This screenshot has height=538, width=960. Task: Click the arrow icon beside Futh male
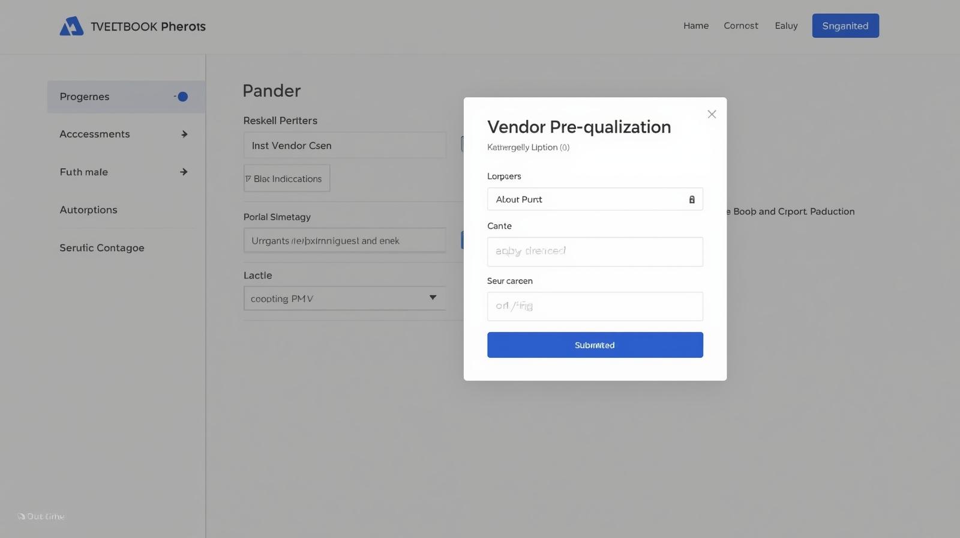(184, 172)
